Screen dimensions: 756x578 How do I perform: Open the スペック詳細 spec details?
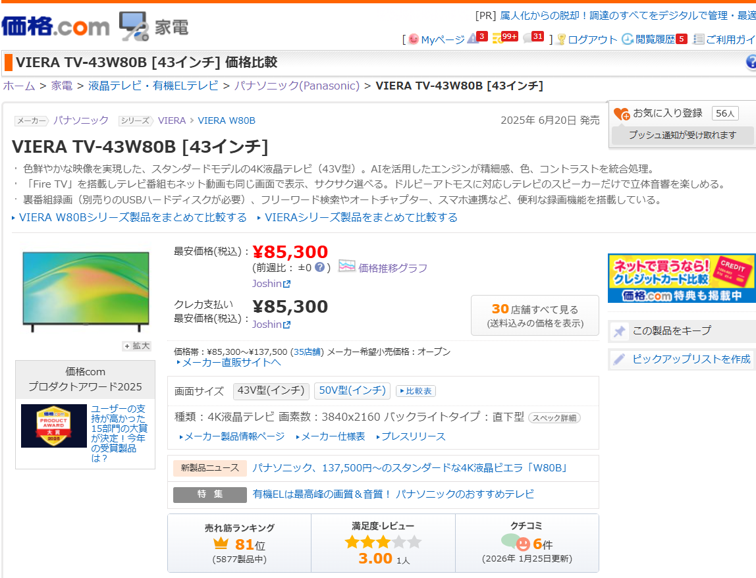pyautogui.click(x=554, y=417)
